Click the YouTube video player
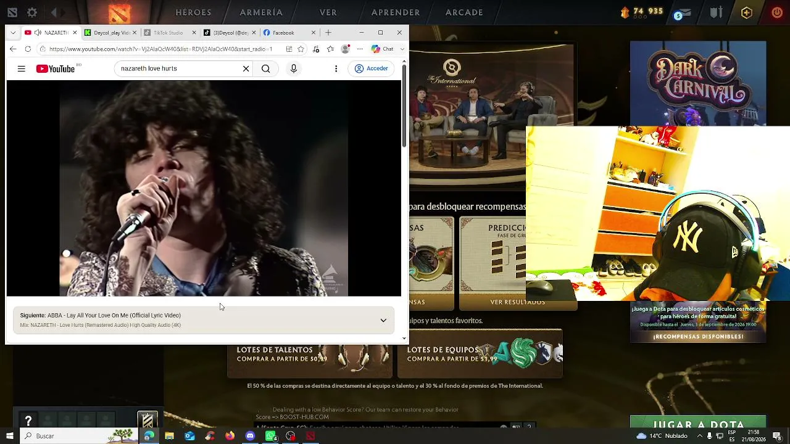This screenshot has width=790, height=444. [x=204, y=188]
